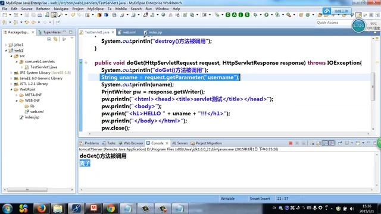381x214 pixels.
Task: Open the Source menu
Action: (x=27, y=9)
